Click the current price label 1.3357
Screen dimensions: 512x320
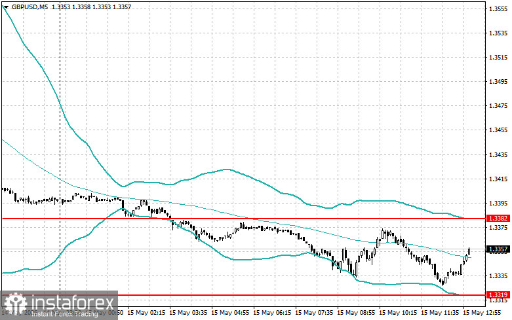498,249
